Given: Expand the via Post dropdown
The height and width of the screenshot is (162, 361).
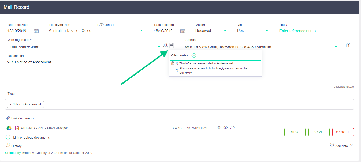Looking at the screenshot, I should pos(267,31).
